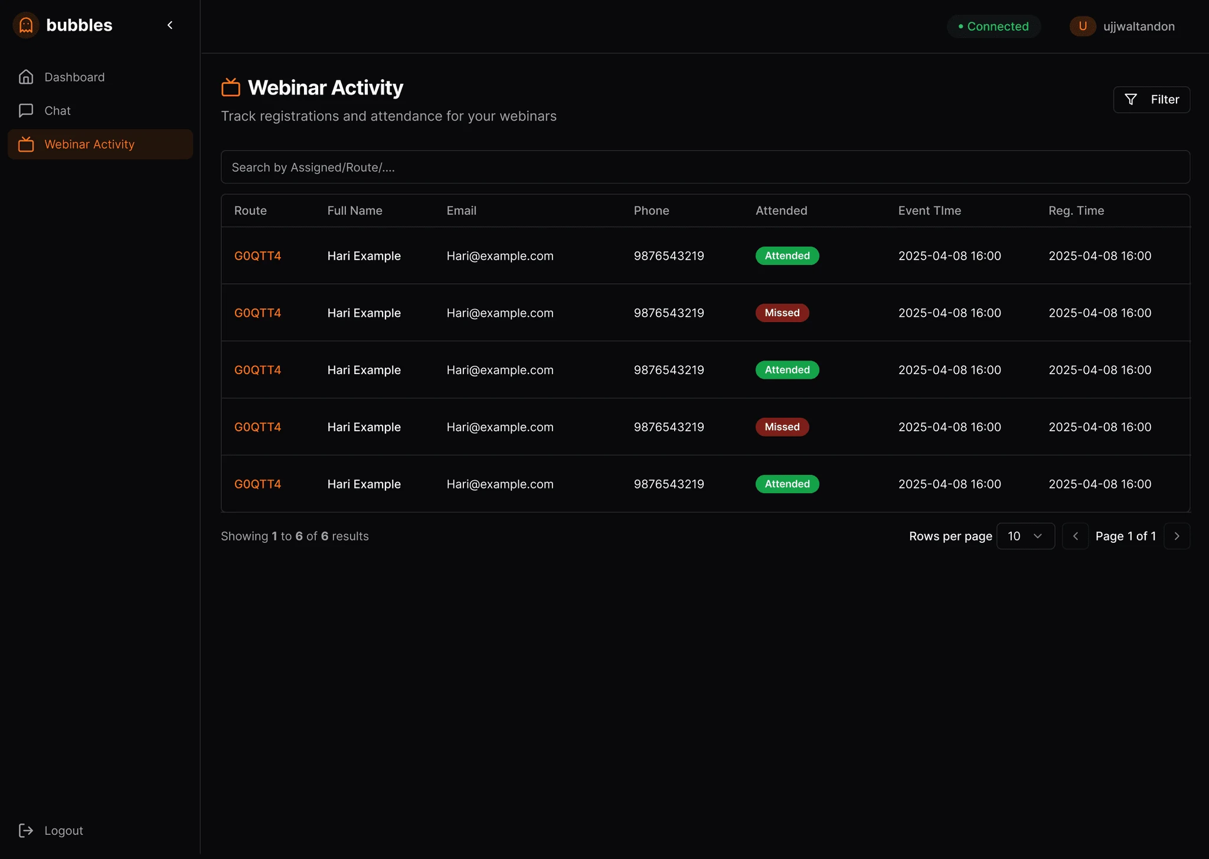Click the Connected status indicator

994,27
